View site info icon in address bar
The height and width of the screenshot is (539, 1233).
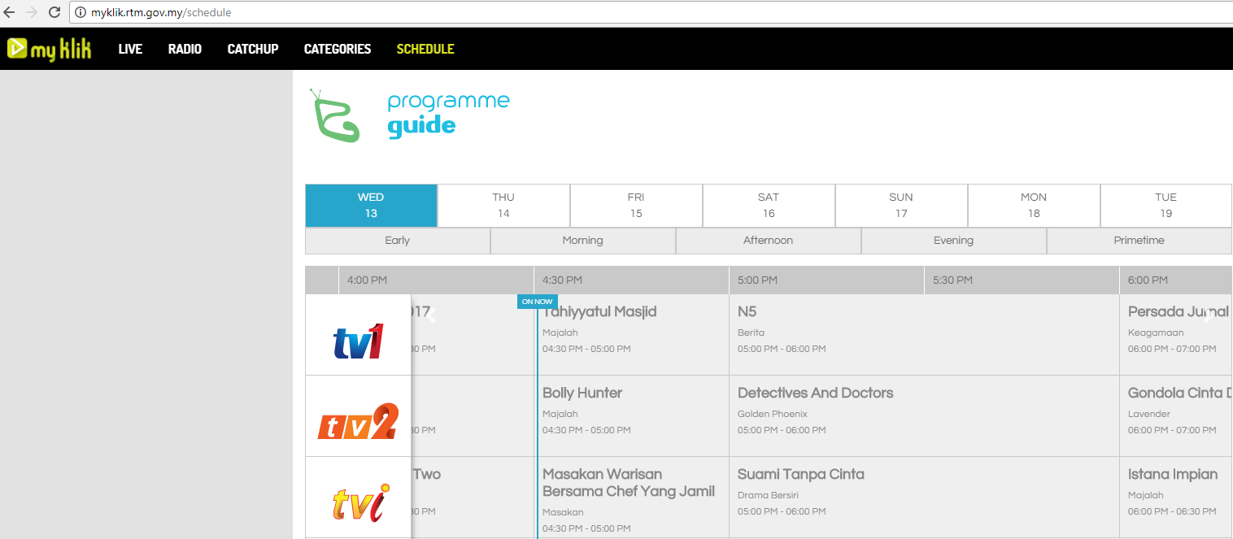pos(81,12)
